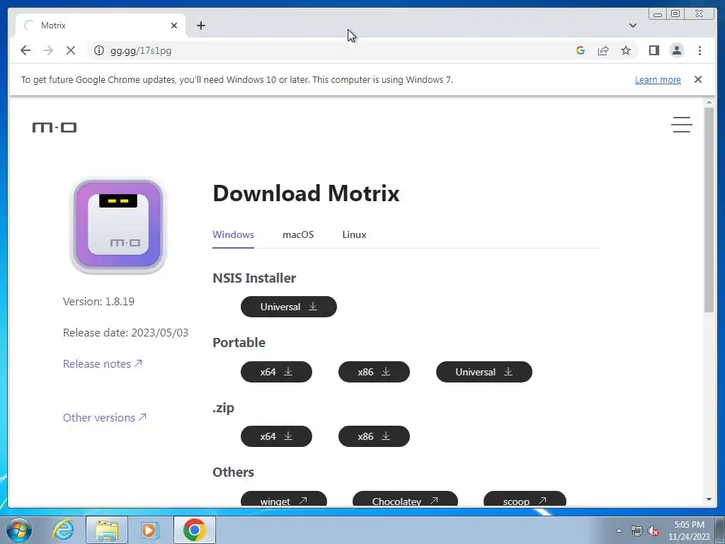Click the Motrix m-o logo in header
The height and width of the screenshot is (544, 725).
(55, 127)
